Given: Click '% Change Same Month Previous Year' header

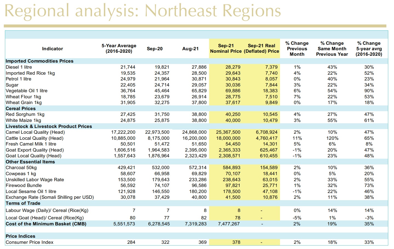Looking at the screenshot, I should [x=332, y=49].
